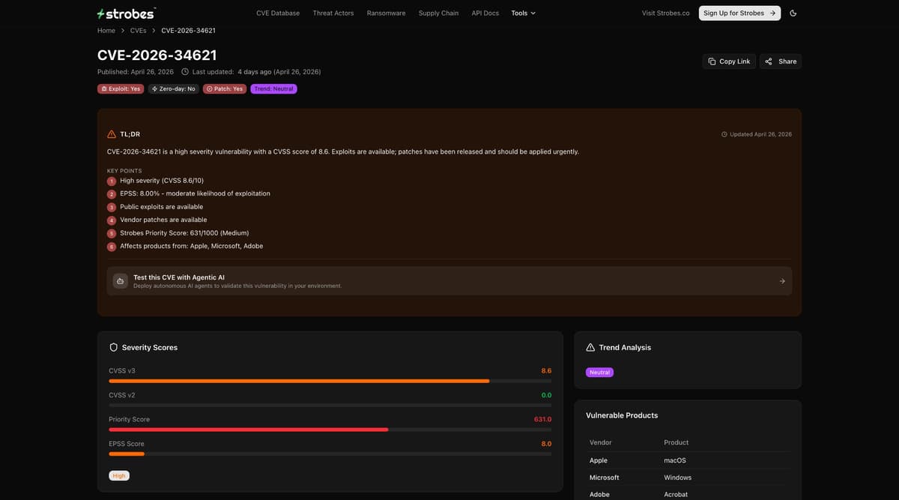Click the CVSS v2 score bar
Viewport: 899px width, 500px height.
click(x=330, y=405)
